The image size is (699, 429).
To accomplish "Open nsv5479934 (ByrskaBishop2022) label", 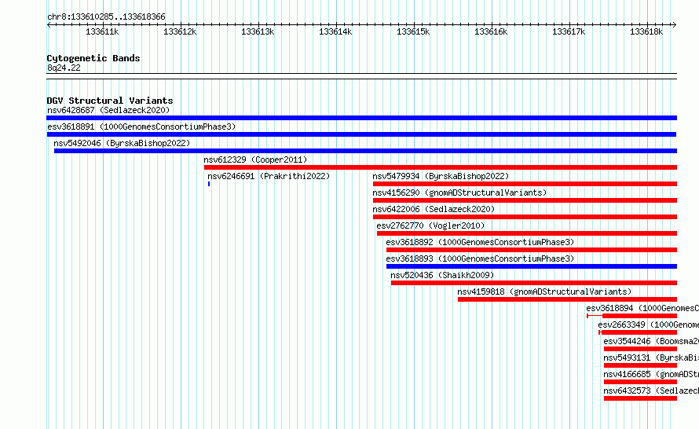I will 441,176.
